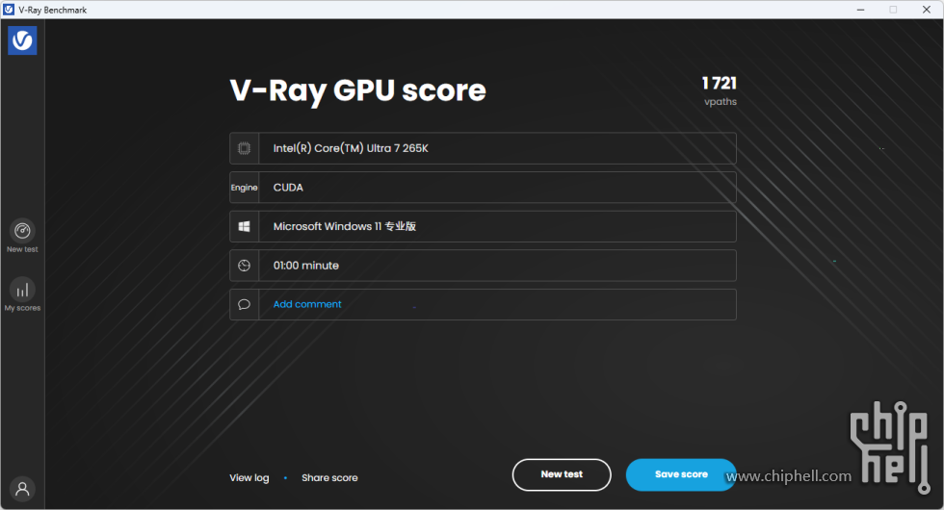Click the blue Save score button
Viewport: 944px width, 510px height.
click(x=681, y=474)
